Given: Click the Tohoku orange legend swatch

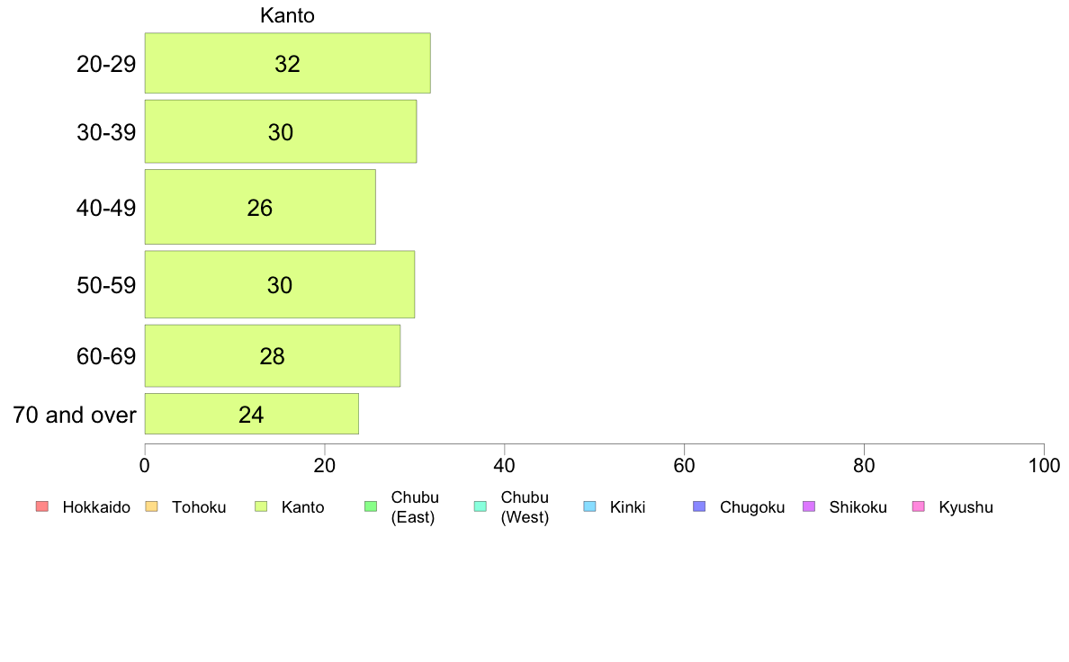Looking at the screenshot, I should pos(151,506).
